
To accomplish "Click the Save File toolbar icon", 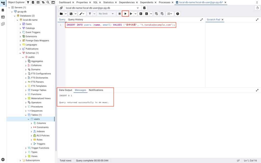I will [x=71, y=14].
